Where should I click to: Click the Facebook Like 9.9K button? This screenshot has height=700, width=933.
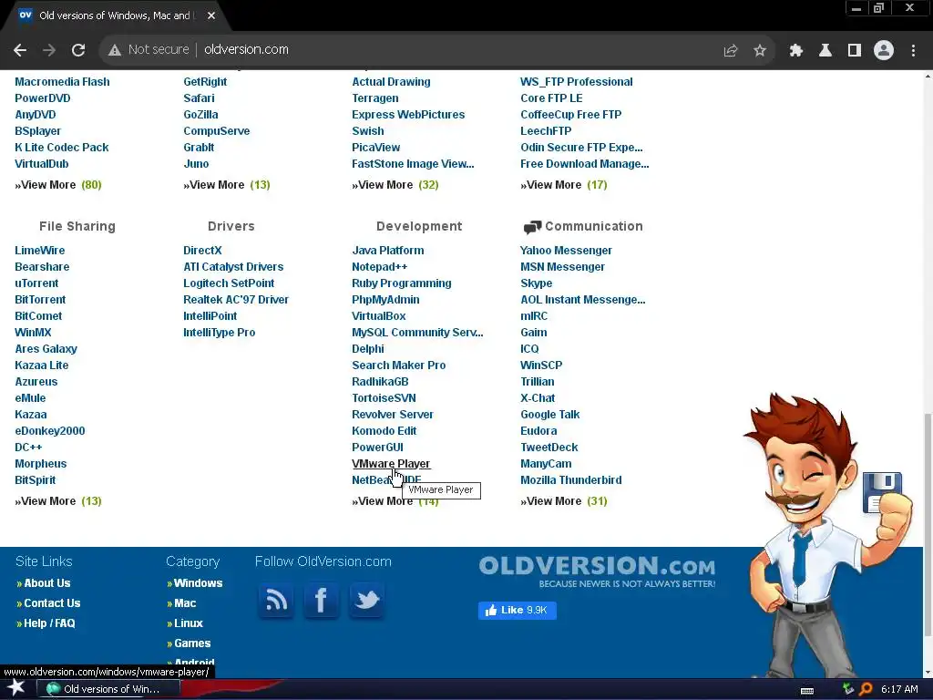tap(518, 610)
